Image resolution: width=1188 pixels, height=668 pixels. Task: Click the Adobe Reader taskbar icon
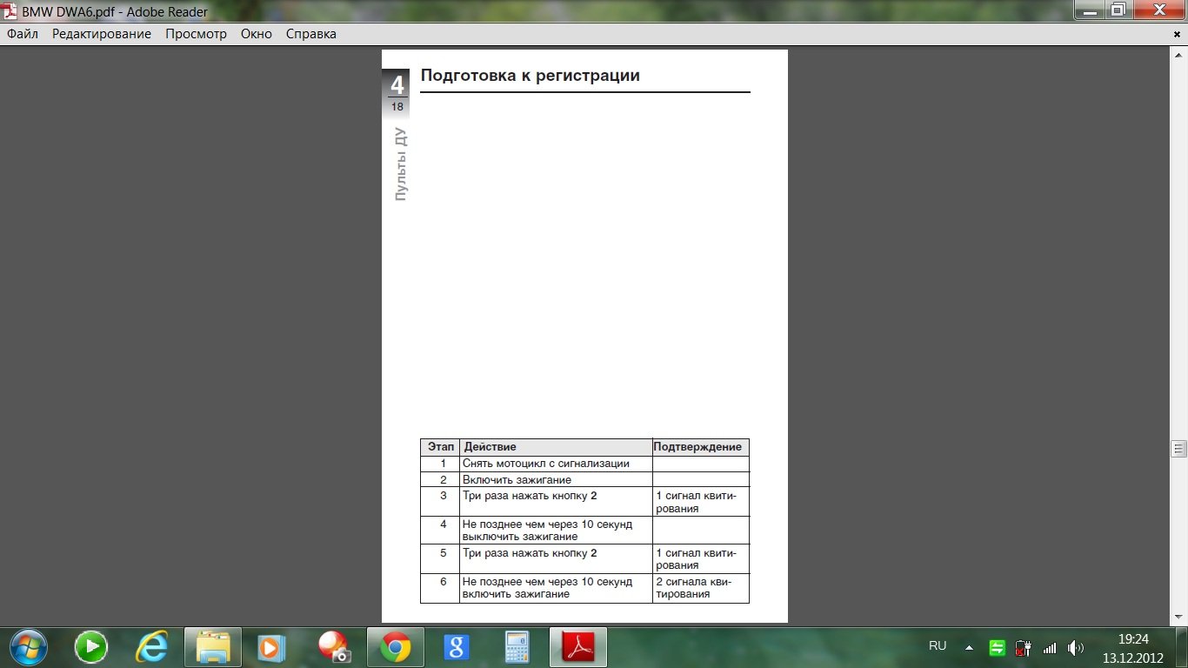577,647
